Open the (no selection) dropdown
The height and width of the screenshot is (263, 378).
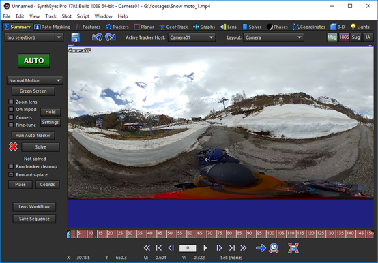(34, 37)
